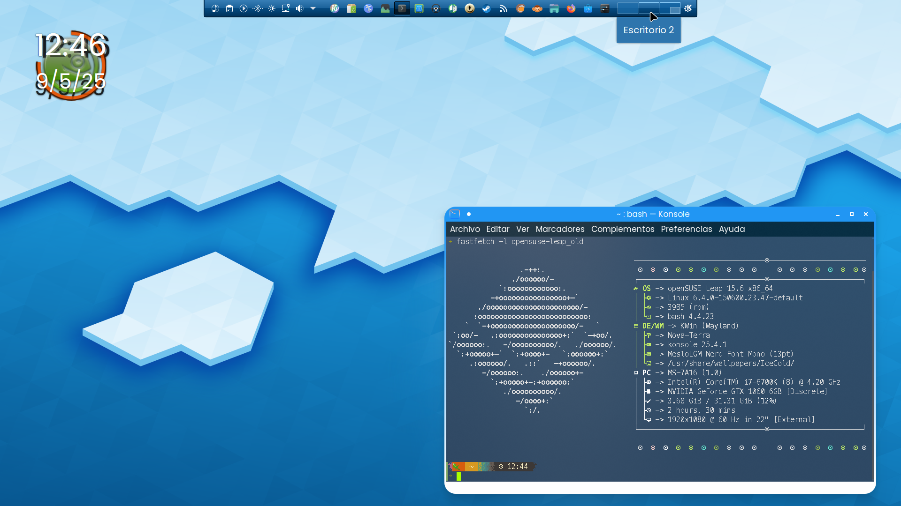Click the 'fastfetch -l opensuse-leap_old' command text
This screenshot has height=506, width=901.
pos(519,242)
